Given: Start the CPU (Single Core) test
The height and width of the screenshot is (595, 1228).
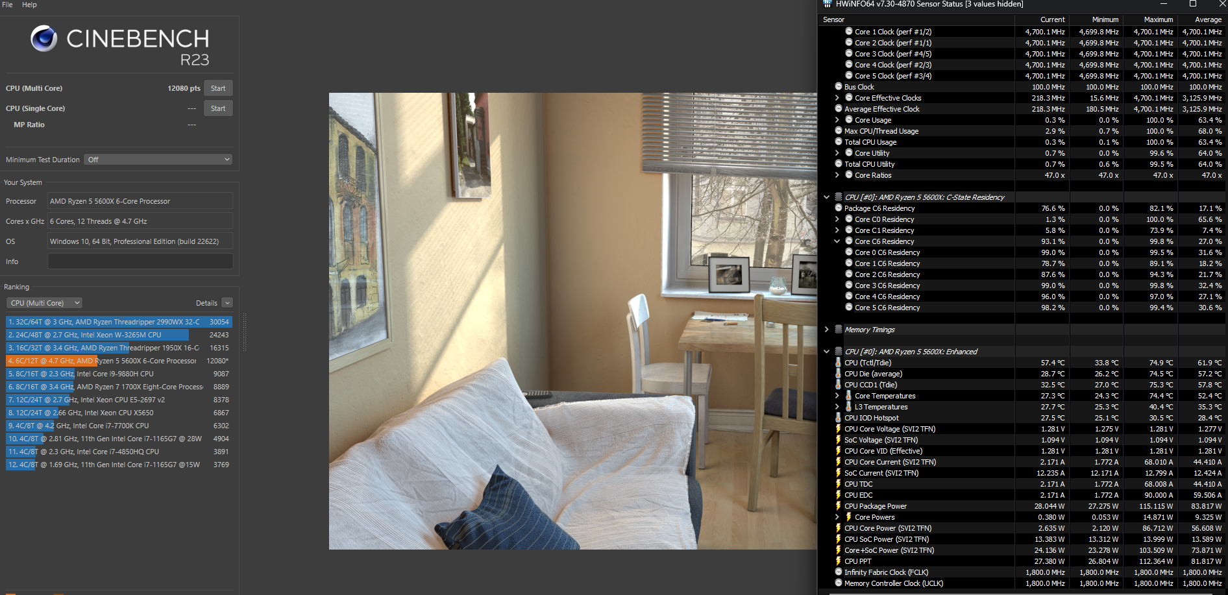Looking at the screenshot, I should coord(218,108).
